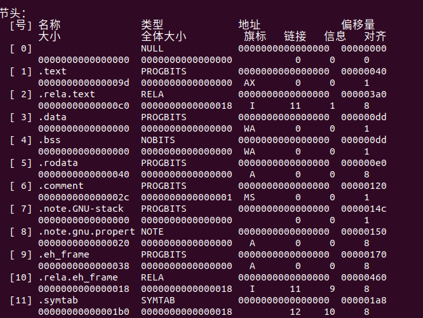
Task: Select the 信息 column header
Action: coord(335,36)
